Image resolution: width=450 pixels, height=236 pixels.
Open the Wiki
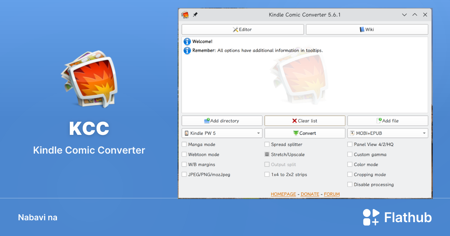click(367, 29)
